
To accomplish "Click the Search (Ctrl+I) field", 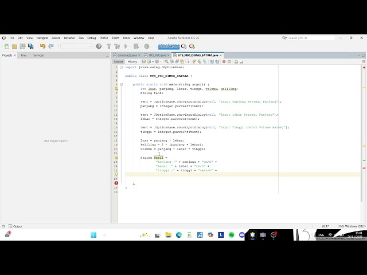I will (311, 38).
